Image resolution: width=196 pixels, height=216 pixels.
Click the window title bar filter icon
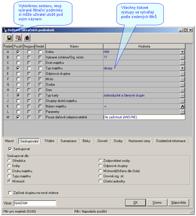(x=5, y=30)
